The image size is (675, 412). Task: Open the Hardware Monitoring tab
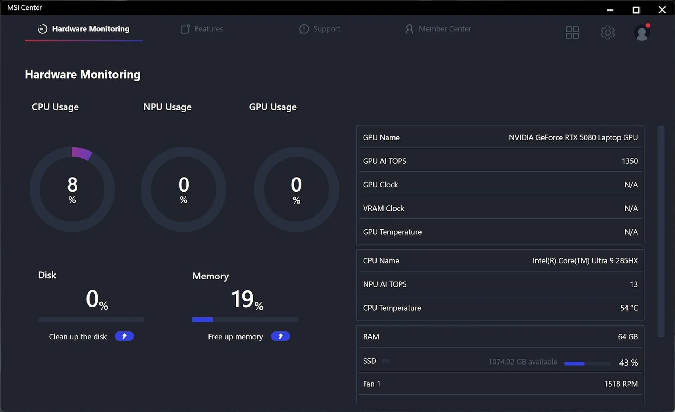84,29
